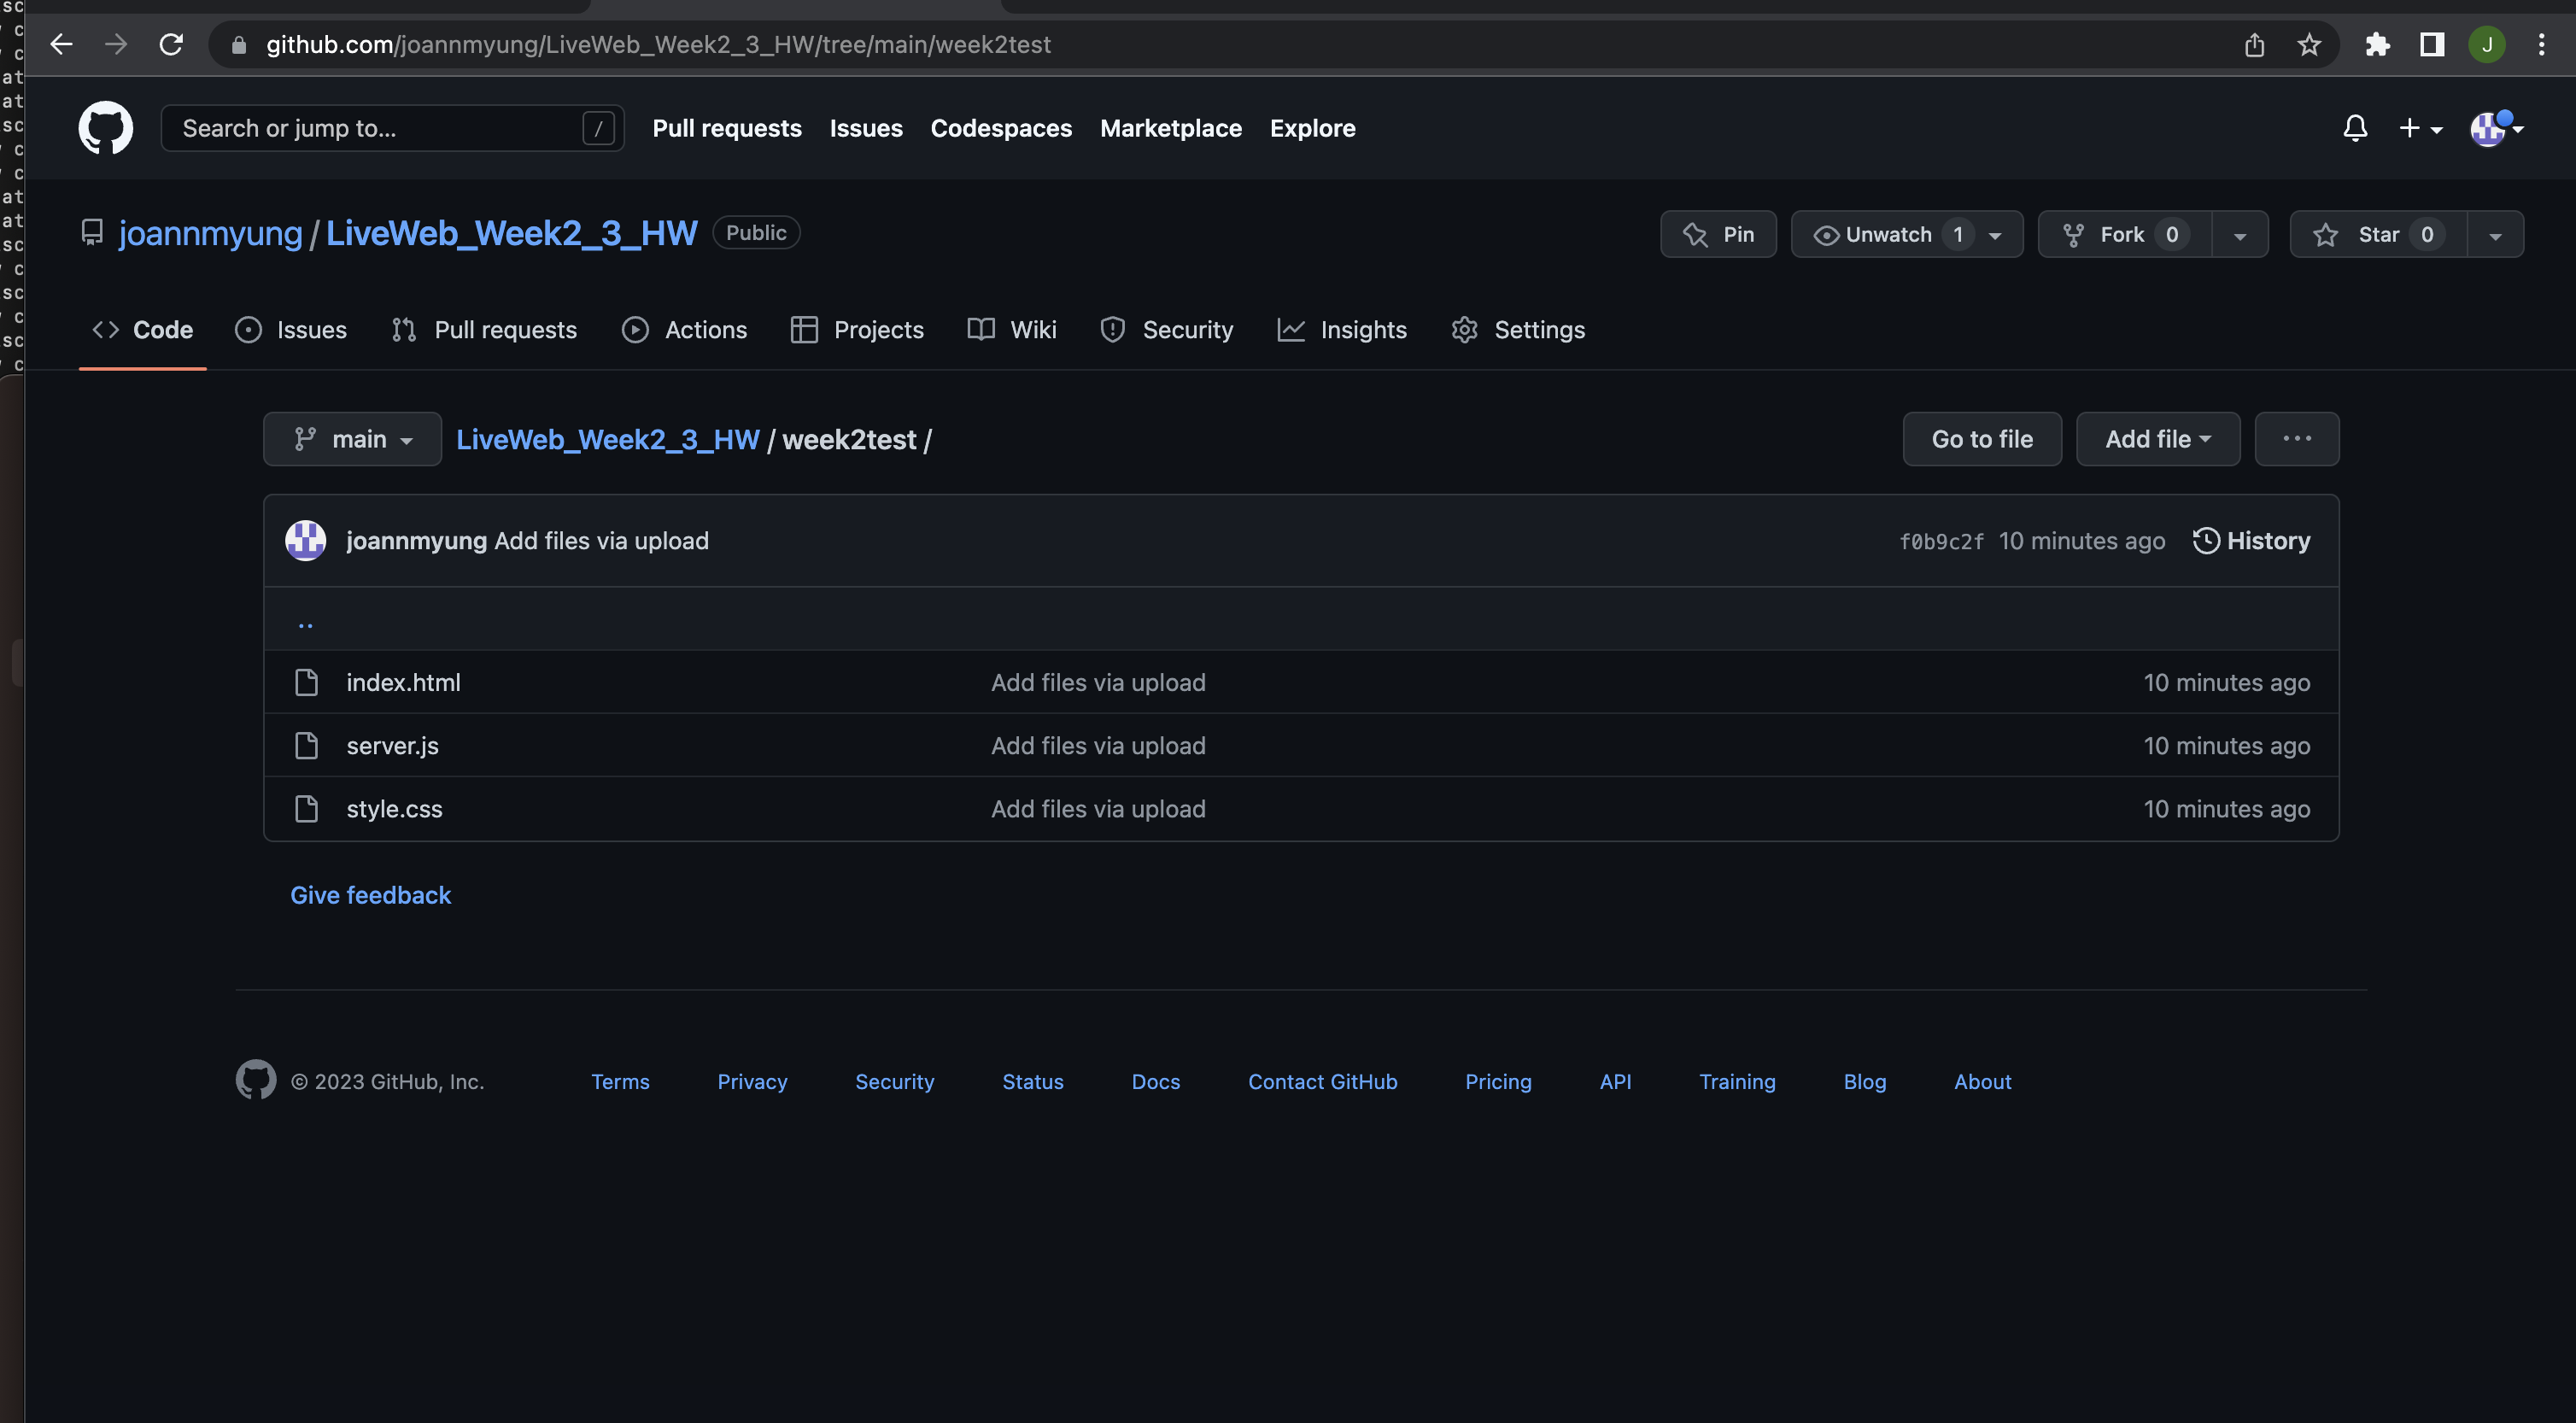Bookmark page with the star icon

pyautogui.click(x=2309, y=45)
